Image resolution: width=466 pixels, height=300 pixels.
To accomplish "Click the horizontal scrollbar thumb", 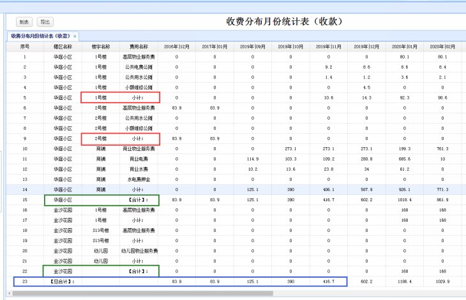I will pyautogui.click(x=142, y=294).
